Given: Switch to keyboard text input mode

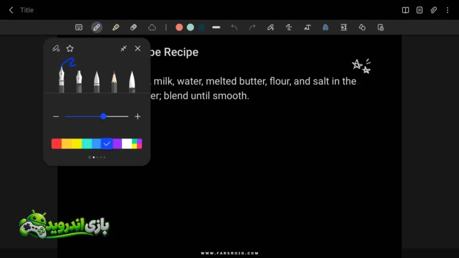Looking at the screenshot, I should [x=79, y=27].
